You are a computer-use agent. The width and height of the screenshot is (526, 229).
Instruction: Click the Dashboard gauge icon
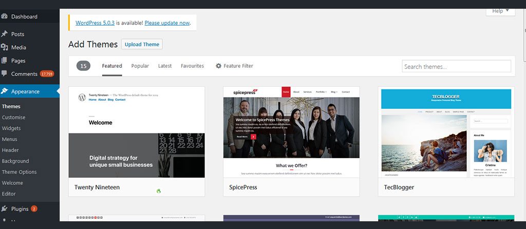[5, 16]
